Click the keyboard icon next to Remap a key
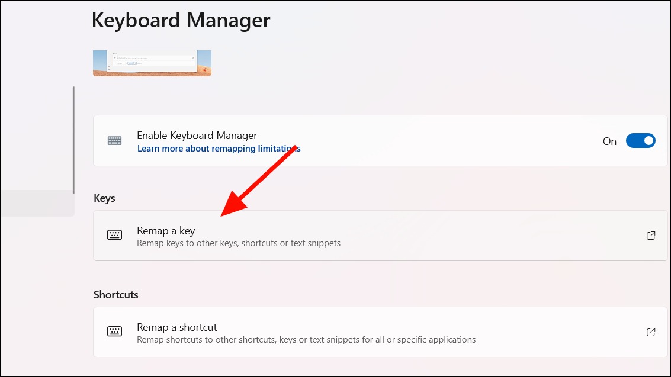671x377 pixels. (x=114, y=234)
